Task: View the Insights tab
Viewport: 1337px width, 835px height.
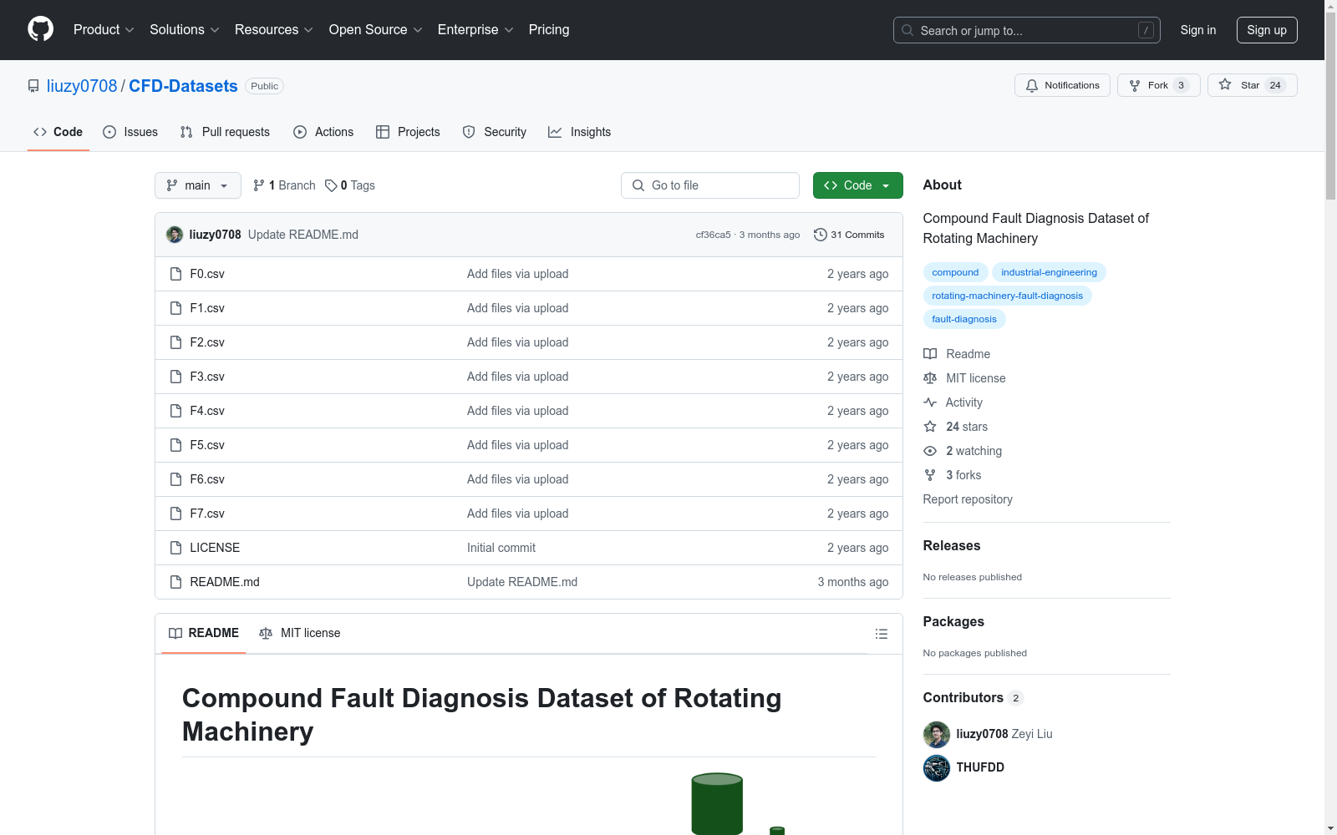Action: pyautogui.click(x=579, y=132)
